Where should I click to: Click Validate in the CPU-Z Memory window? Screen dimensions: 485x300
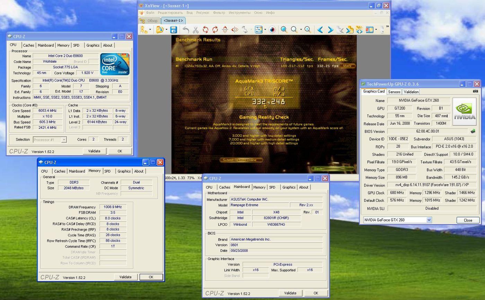click(125, 277)
